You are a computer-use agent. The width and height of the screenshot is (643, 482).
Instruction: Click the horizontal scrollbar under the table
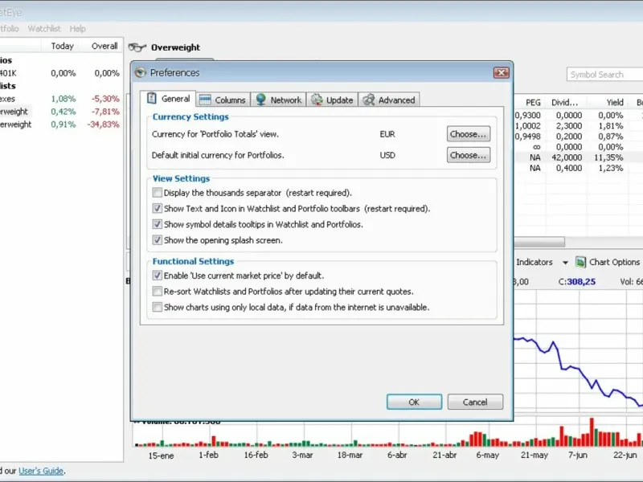[x=539, y=242]
